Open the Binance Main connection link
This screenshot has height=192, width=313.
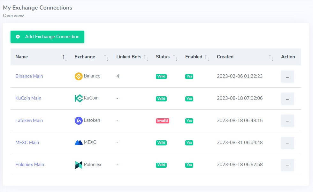[29, 76]
